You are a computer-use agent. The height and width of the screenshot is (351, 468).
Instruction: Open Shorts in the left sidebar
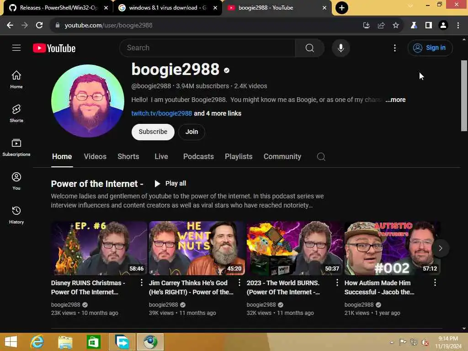click(x=16, y=113)
